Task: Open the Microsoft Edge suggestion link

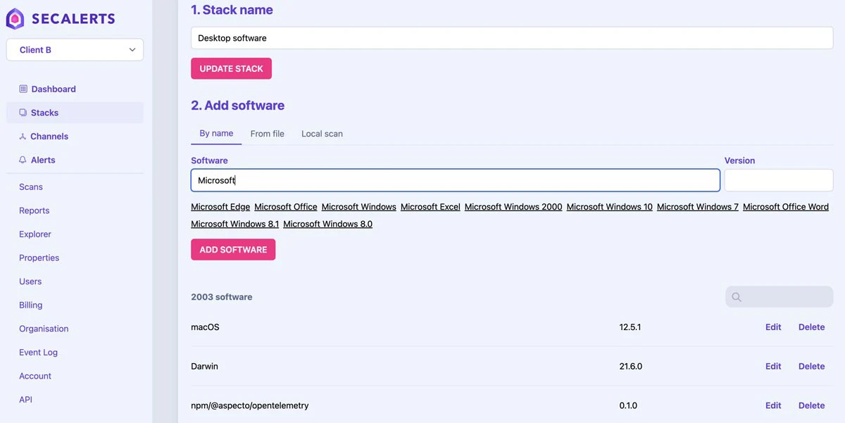Action: point(220,206)
